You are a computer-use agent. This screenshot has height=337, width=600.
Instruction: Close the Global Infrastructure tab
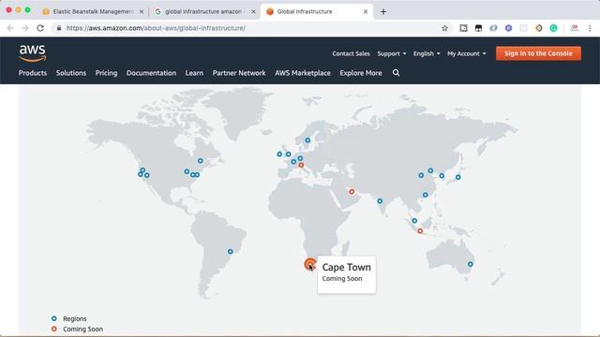click(x=366, y=12)
